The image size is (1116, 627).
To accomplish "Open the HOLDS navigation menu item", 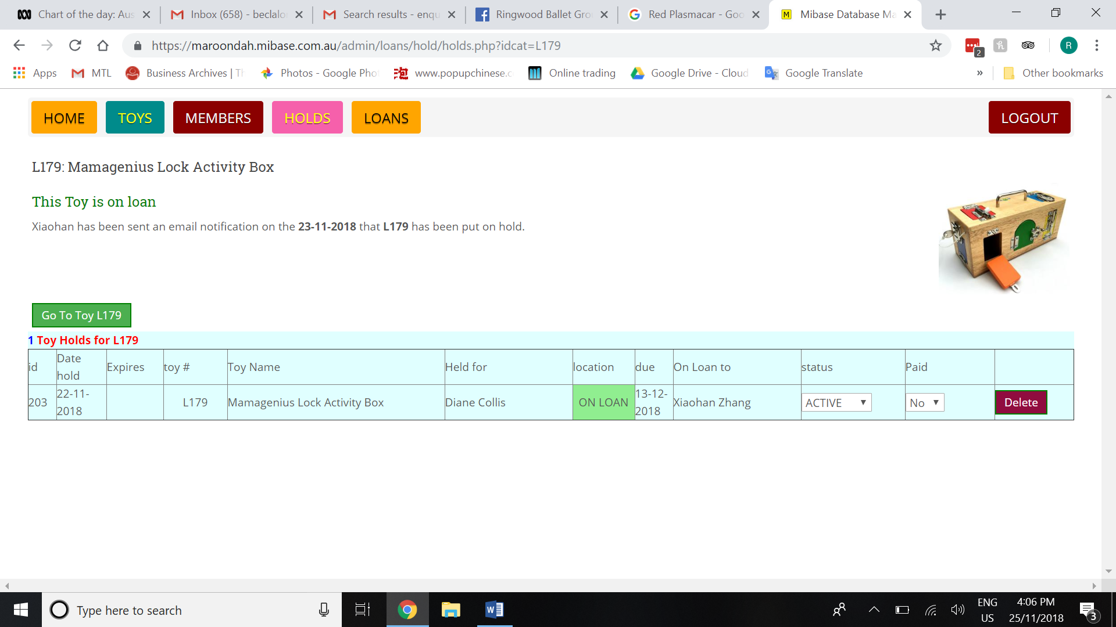I will tap(307, 118).
